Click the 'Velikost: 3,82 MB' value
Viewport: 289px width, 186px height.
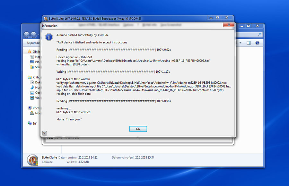(83, 162)
